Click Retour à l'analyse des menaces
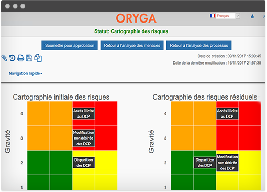Screen dimensions: 267x192 (132, 45)
